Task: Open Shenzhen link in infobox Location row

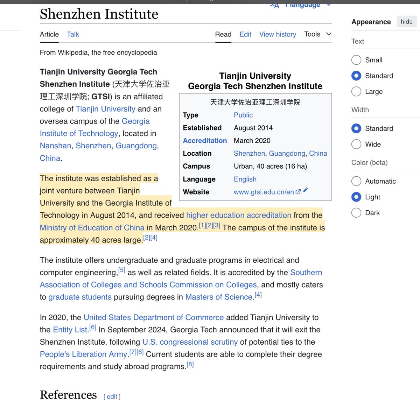Action: pyautogui.click(x=250, y=153)
